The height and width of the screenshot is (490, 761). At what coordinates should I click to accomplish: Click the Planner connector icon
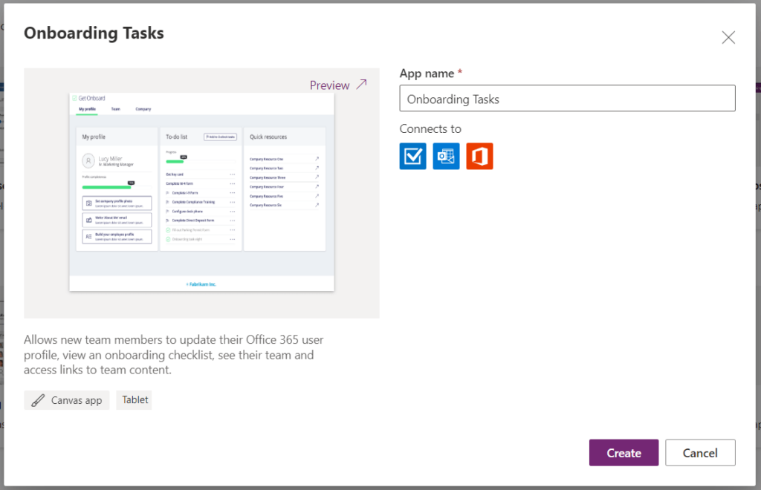click(412, 156)
